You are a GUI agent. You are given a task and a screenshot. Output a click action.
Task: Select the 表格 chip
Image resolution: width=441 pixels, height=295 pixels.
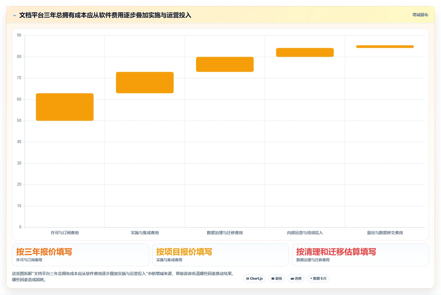[277, 278]
